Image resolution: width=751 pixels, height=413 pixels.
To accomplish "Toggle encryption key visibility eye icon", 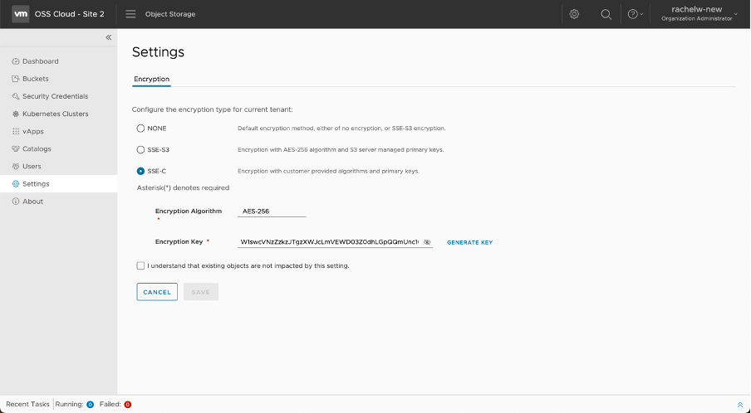I will 427,242.
